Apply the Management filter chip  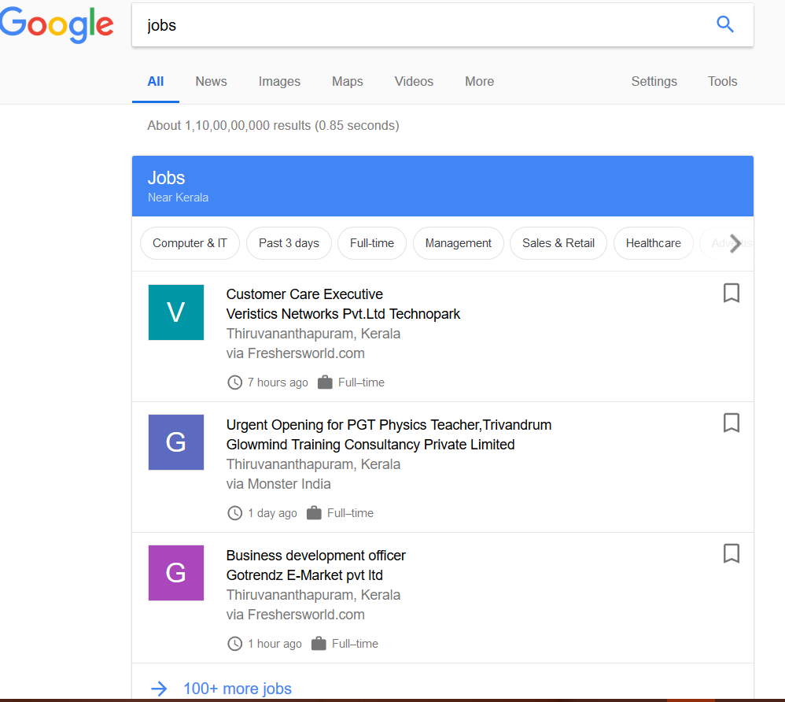click(458, 243)
